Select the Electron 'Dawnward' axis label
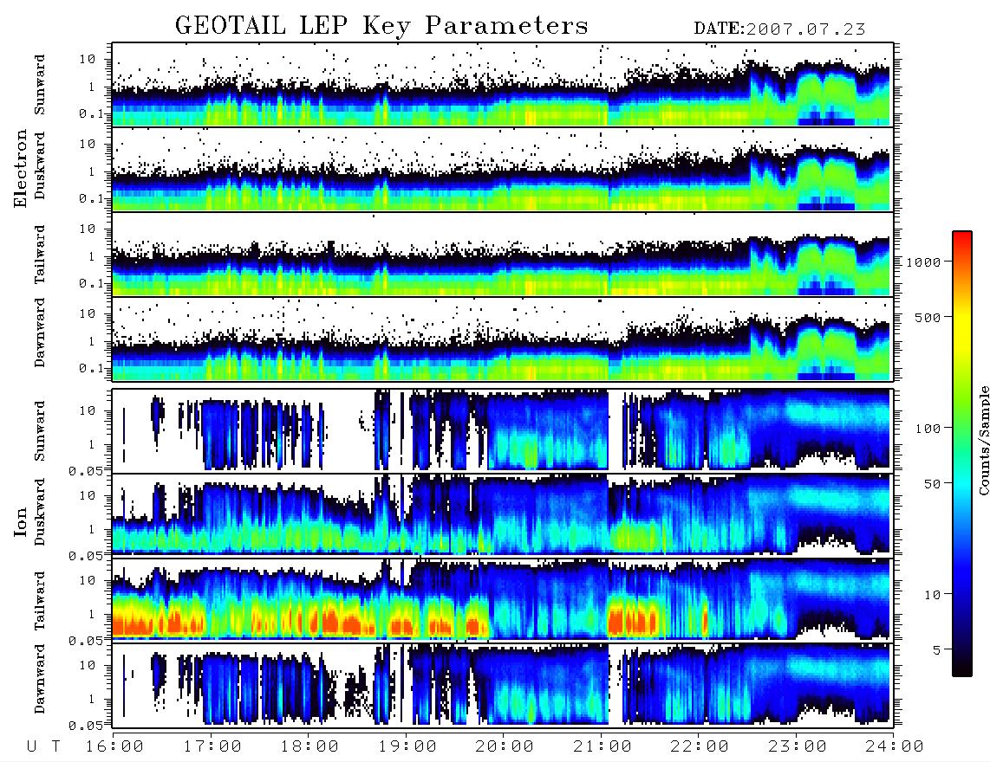Viewport: 990px width, 762px height. tap(40, 333)
